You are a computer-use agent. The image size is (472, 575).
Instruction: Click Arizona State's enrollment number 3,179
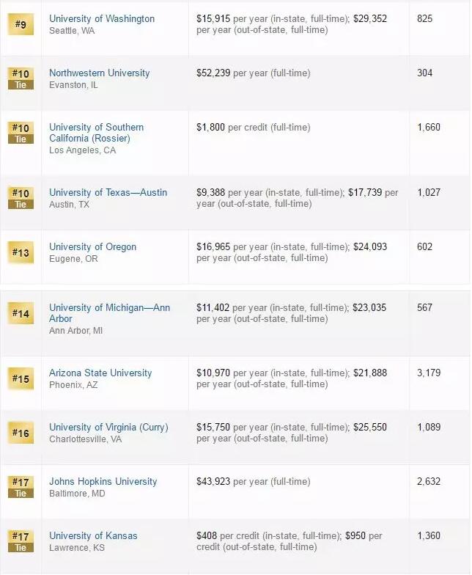[429, 373]
